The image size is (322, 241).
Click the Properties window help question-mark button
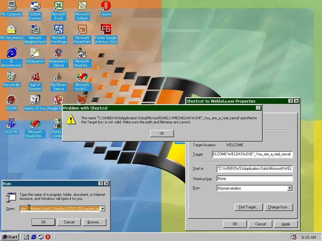pyautogui.click(x=291, y=101)
